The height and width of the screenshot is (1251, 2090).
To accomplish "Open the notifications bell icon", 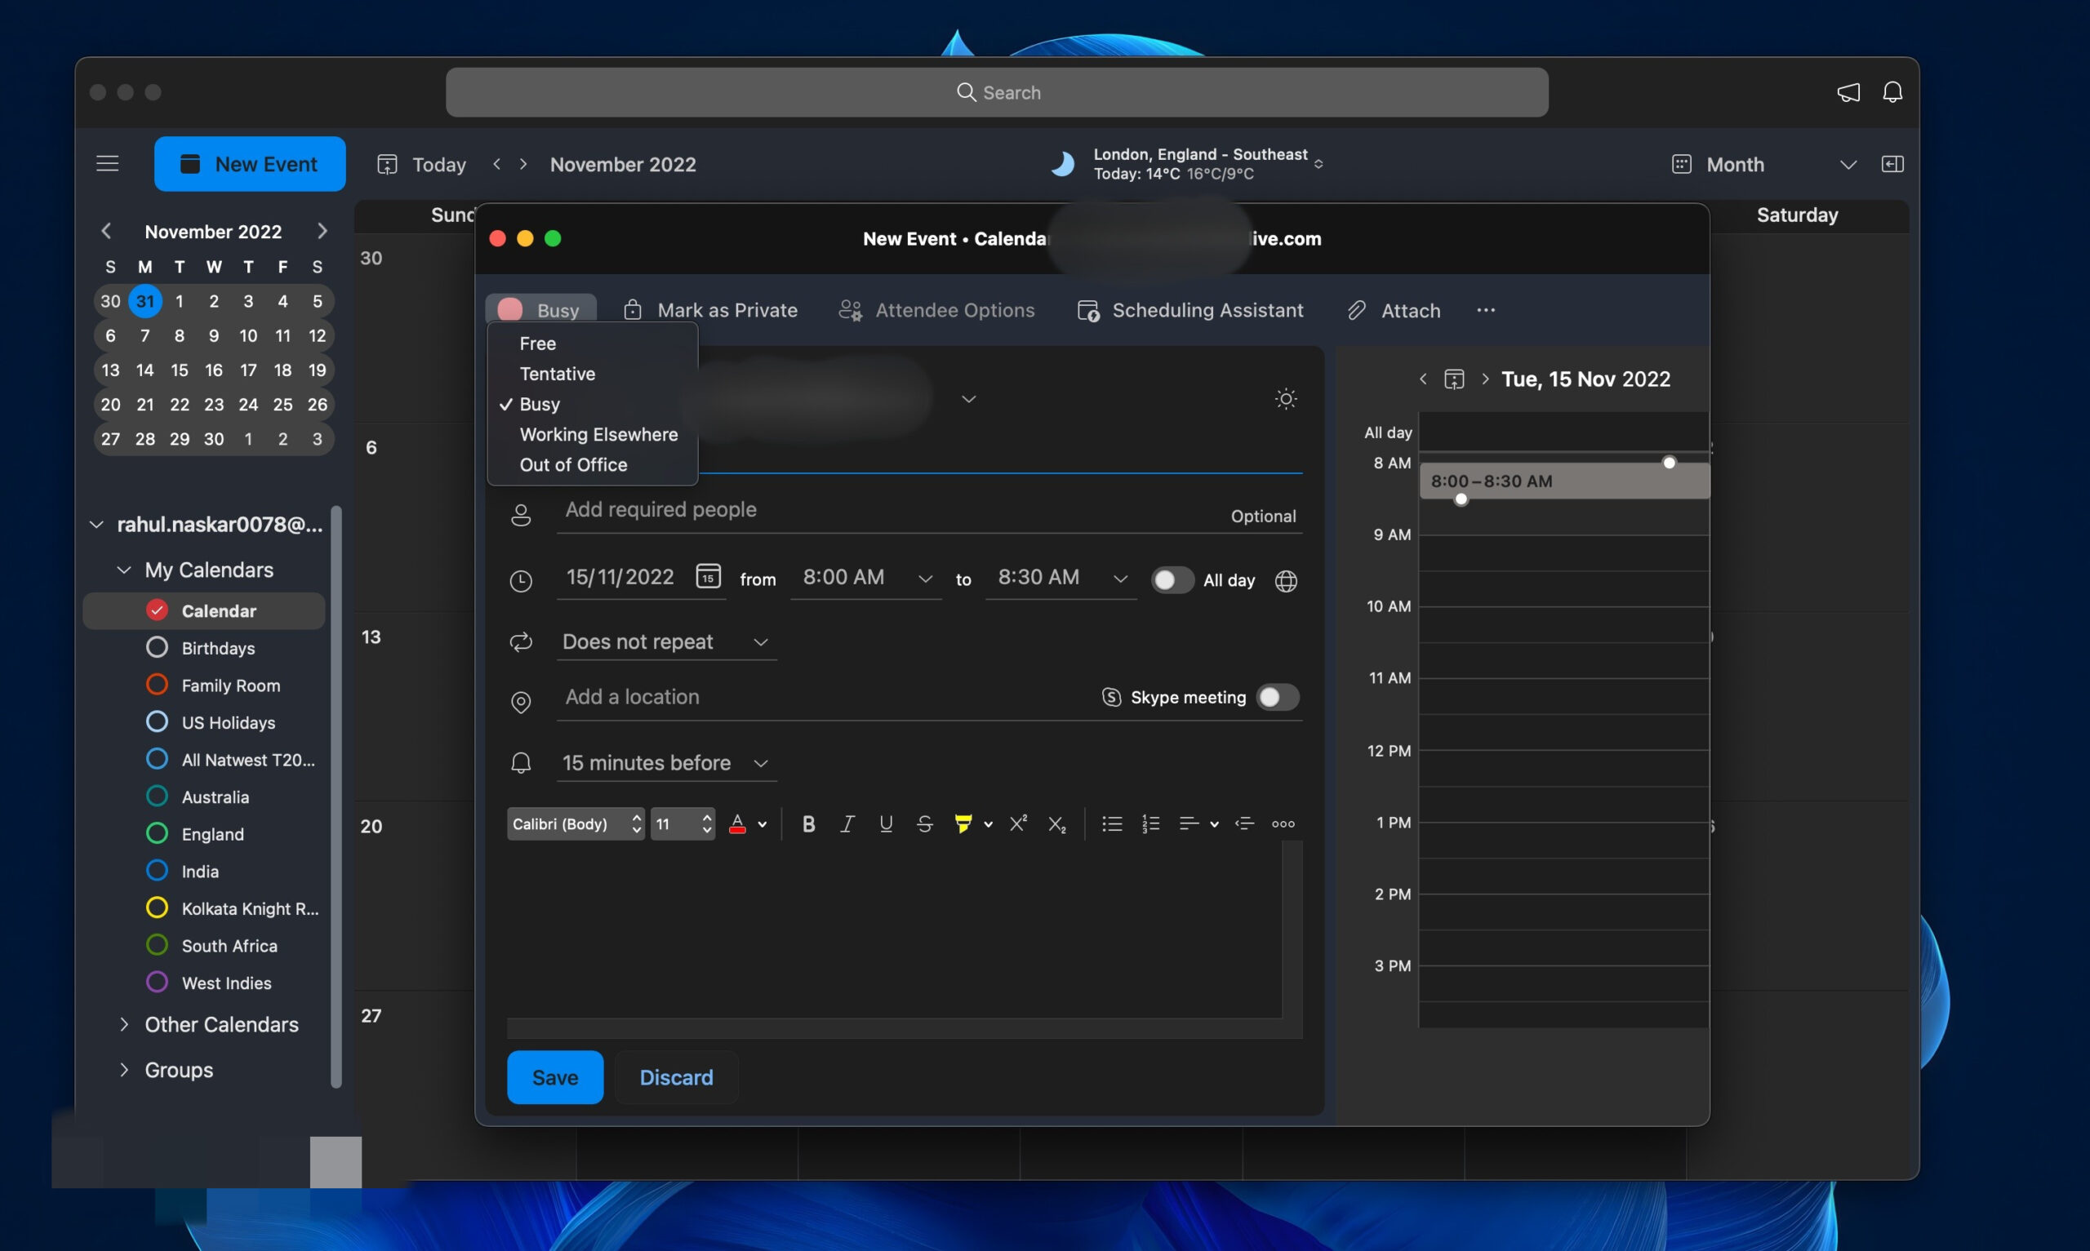I will coord(1892,92).
